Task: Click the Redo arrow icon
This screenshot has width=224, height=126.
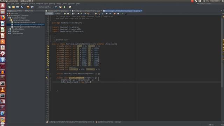Action: [32, 7]
